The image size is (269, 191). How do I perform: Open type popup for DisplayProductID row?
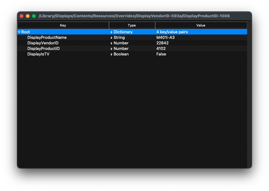(x=111, y=49)
